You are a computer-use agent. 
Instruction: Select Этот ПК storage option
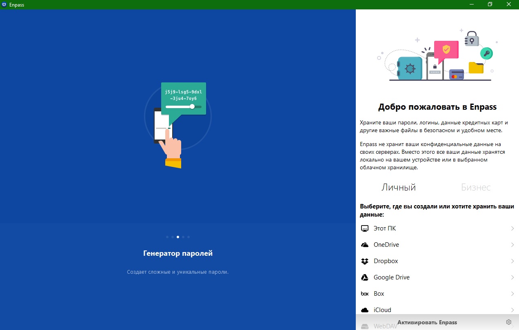[x=437, y=228]
